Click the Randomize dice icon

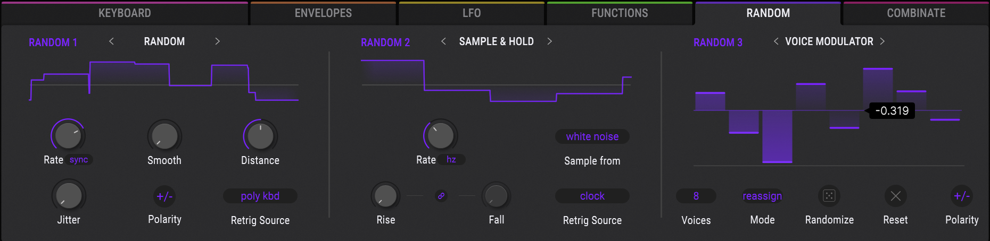click(x=829, y=196)
